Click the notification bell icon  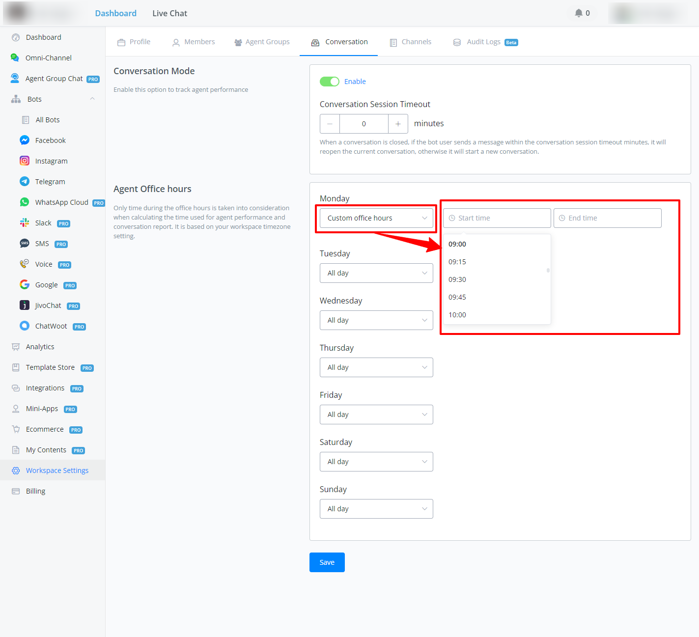click(x=579, y=13)
